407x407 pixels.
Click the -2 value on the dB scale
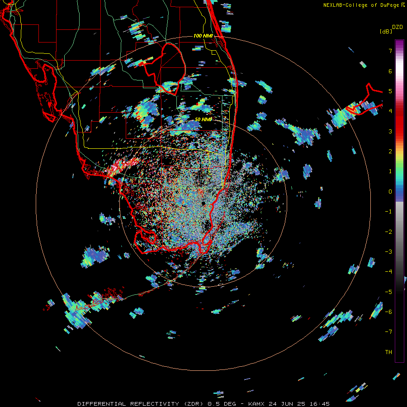[x=388, y=232]
